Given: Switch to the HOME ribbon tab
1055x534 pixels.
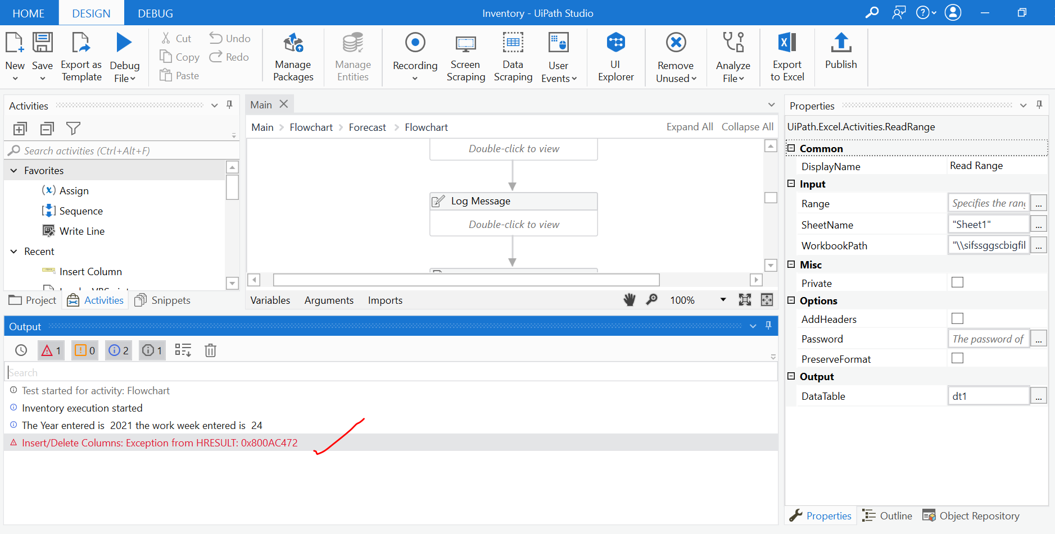Looking at the screenshot, I should pos(29,13).
